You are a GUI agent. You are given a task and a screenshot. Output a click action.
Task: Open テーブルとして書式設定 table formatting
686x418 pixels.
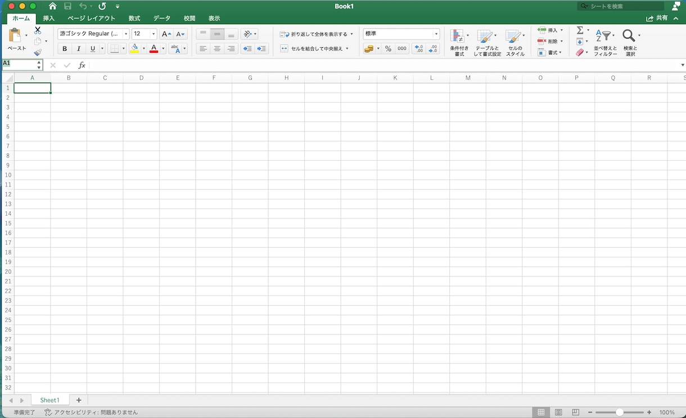[x=487, y=42]
